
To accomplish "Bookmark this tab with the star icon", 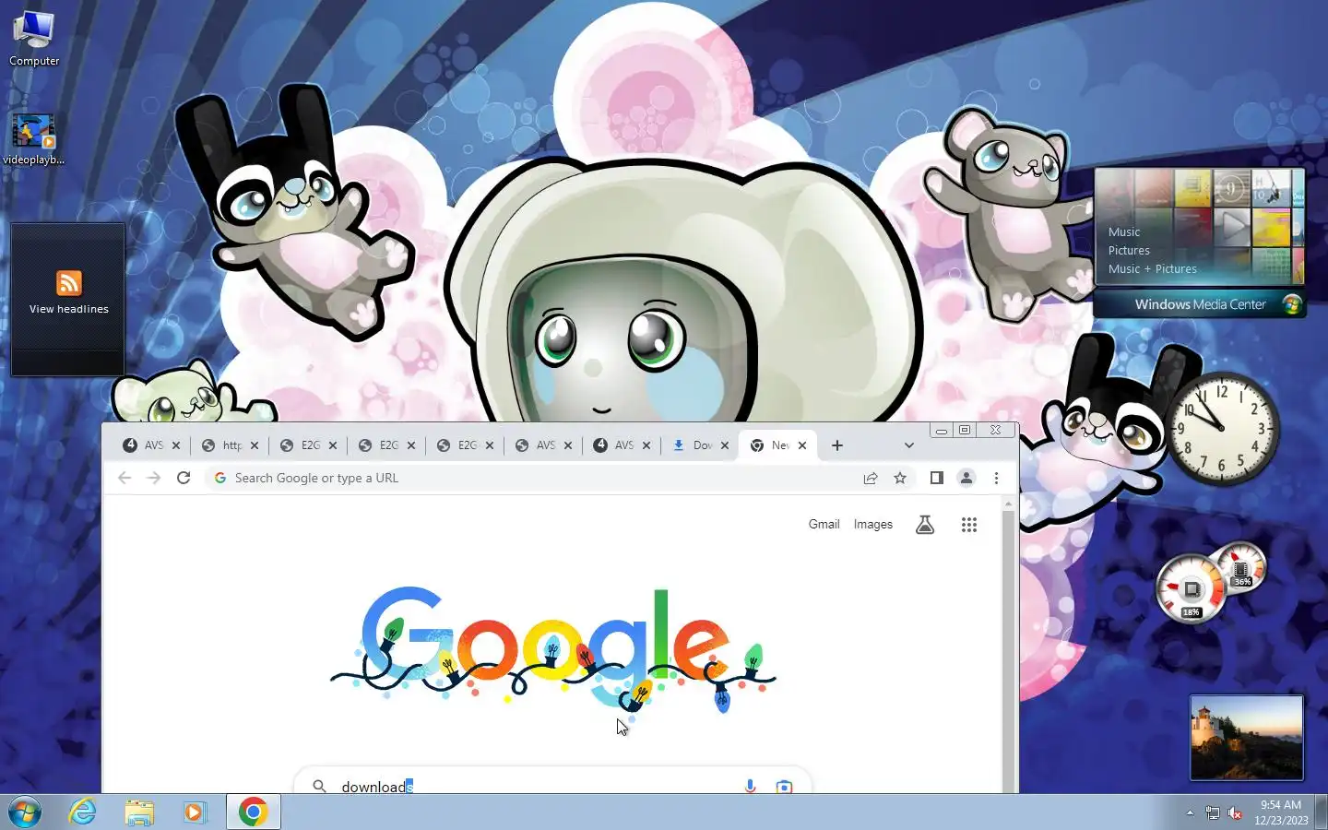I will pyautogui.click(x=900, y=478).
